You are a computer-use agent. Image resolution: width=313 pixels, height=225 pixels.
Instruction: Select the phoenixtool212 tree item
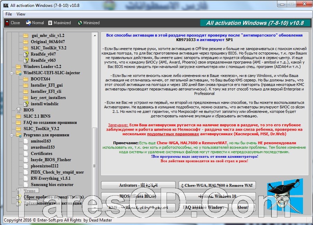pos(45,166)
